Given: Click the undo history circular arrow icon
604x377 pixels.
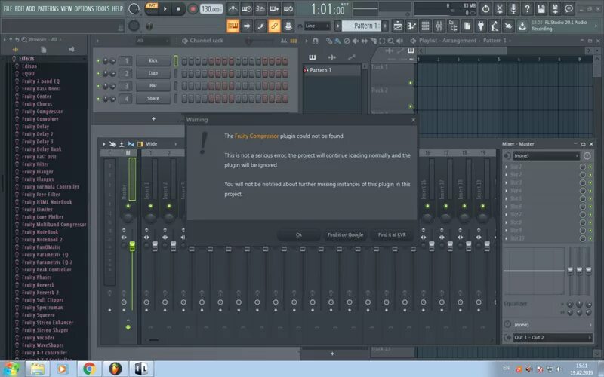Looking at the screenshot, I should (485, 8).
